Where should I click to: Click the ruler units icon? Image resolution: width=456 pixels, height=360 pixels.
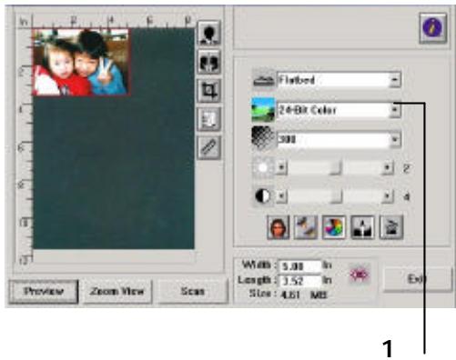click(x=208, y=147)
